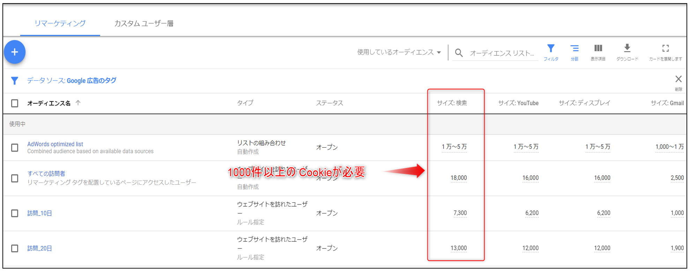The height and width of the screenshot is (271, 690).
Task: Click the サイズ: YouTube column header
Action: tap(518, 103)
